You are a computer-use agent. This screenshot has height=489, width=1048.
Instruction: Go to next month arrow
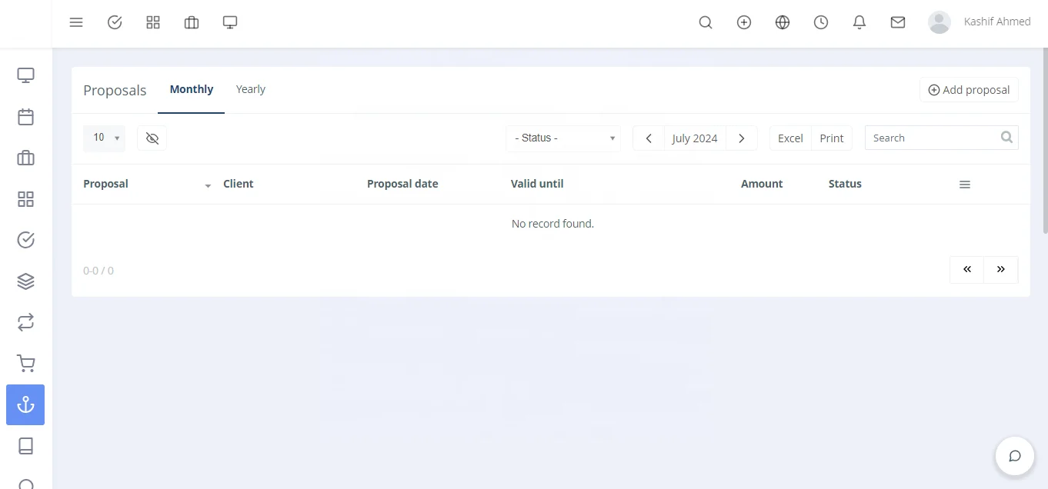pyautogui.click(x=742, y=138)
